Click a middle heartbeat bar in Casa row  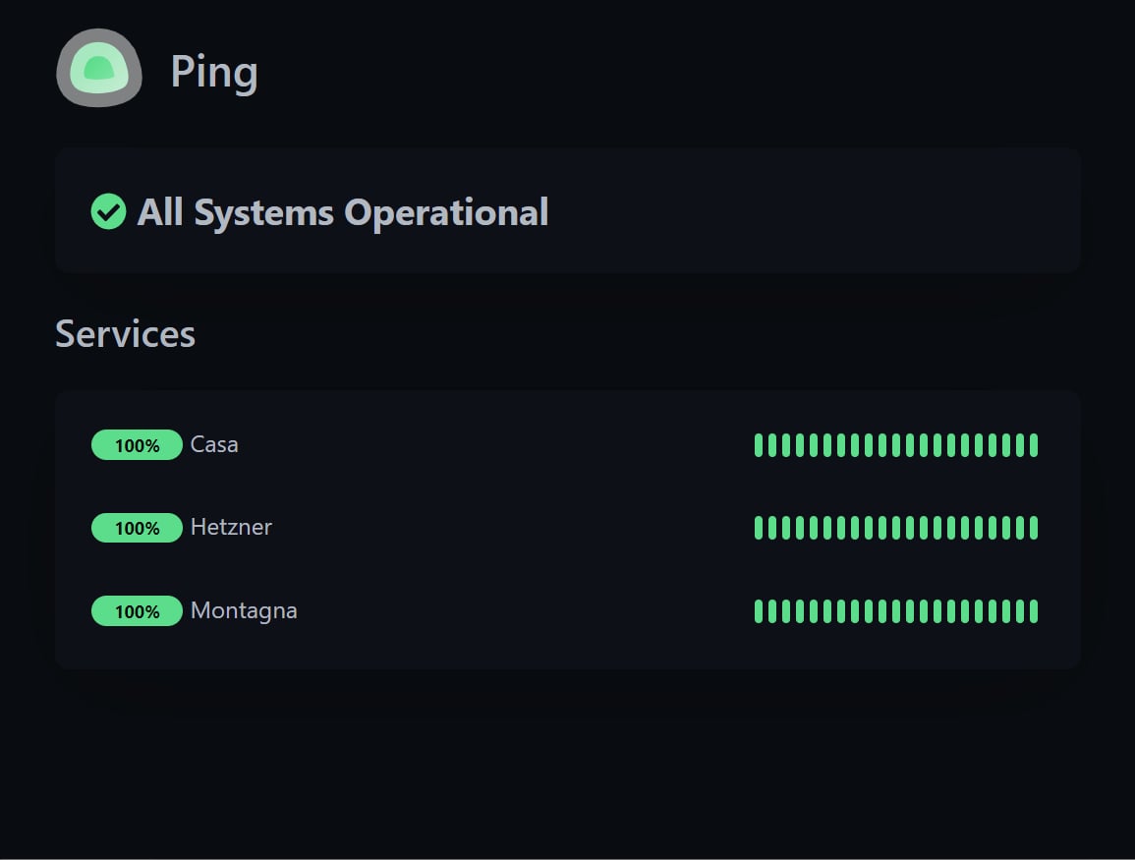pyautogui.click(x=896, y=445)
